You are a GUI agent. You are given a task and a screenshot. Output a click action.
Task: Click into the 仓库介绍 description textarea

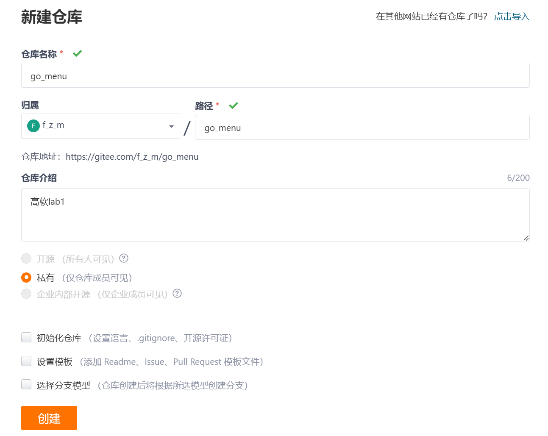click(x=275, y=215)
